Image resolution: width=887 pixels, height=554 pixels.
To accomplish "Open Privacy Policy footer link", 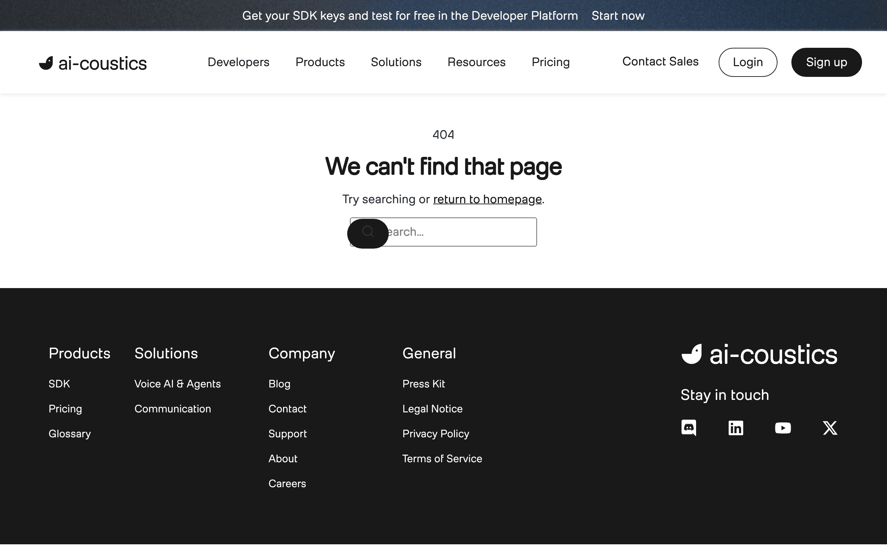I will (436, 434).
